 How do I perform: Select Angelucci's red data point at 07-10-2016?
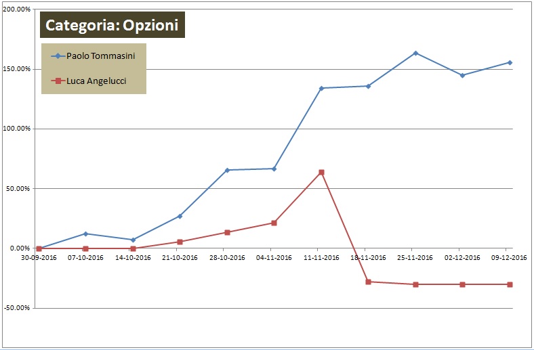click(85, 248)
